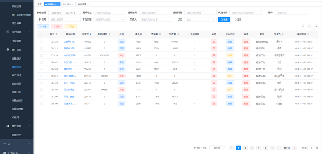Click the yellow 导出 export button

[x=71, y=27]
